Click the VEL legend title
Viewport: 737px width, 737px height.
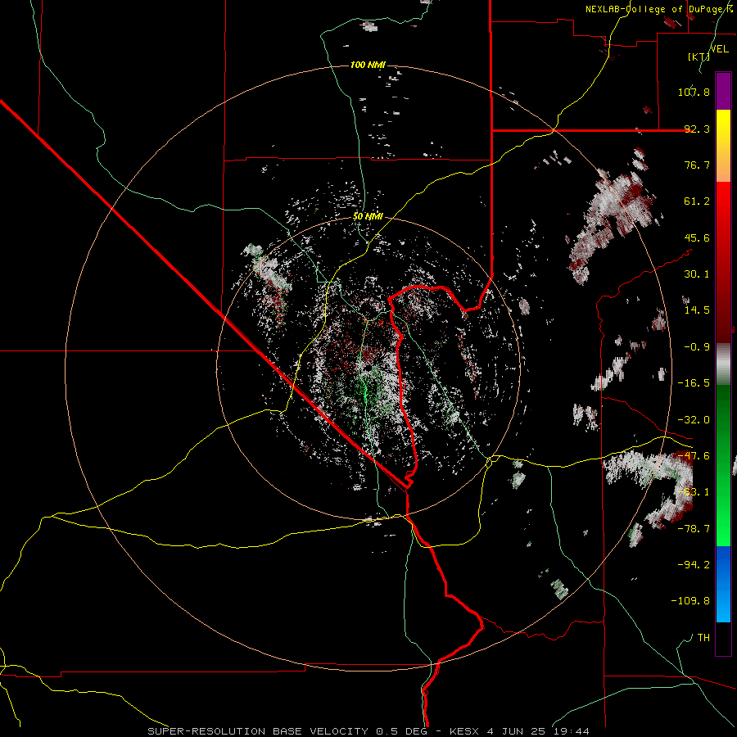click(719, 49)
